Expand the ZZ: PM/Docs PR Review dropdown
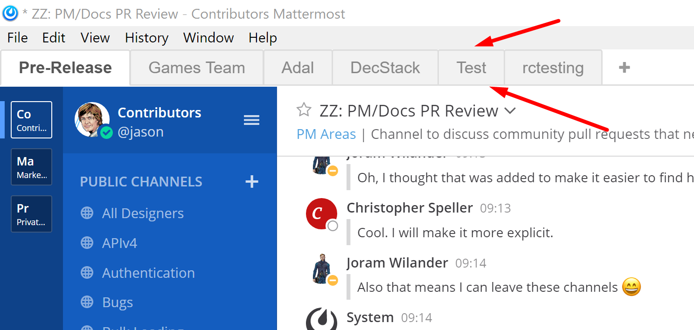The height and width of the screenshot is (330, 694). 510,111
